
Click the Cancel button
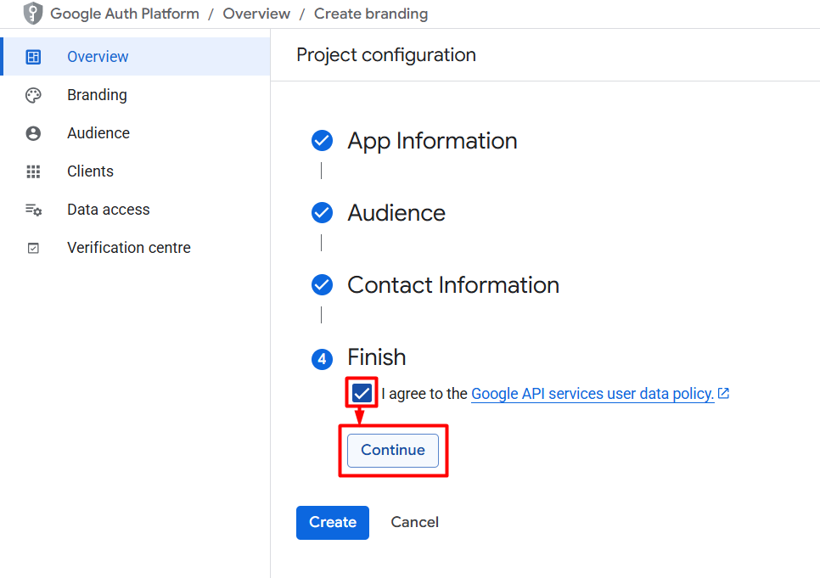[415, 522]
